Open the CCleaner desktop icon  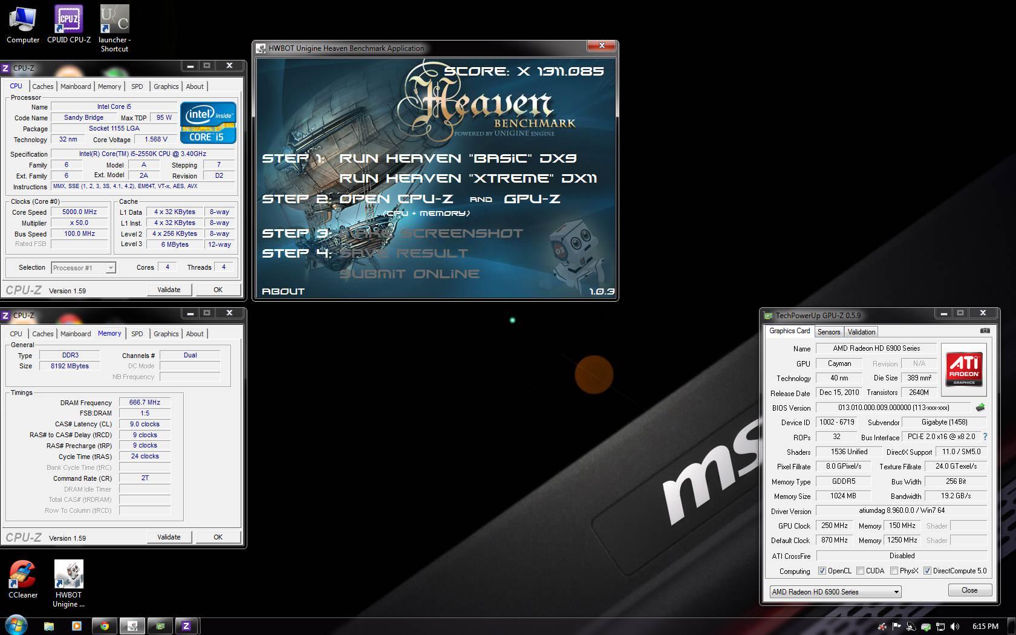[x=23, y=579]
